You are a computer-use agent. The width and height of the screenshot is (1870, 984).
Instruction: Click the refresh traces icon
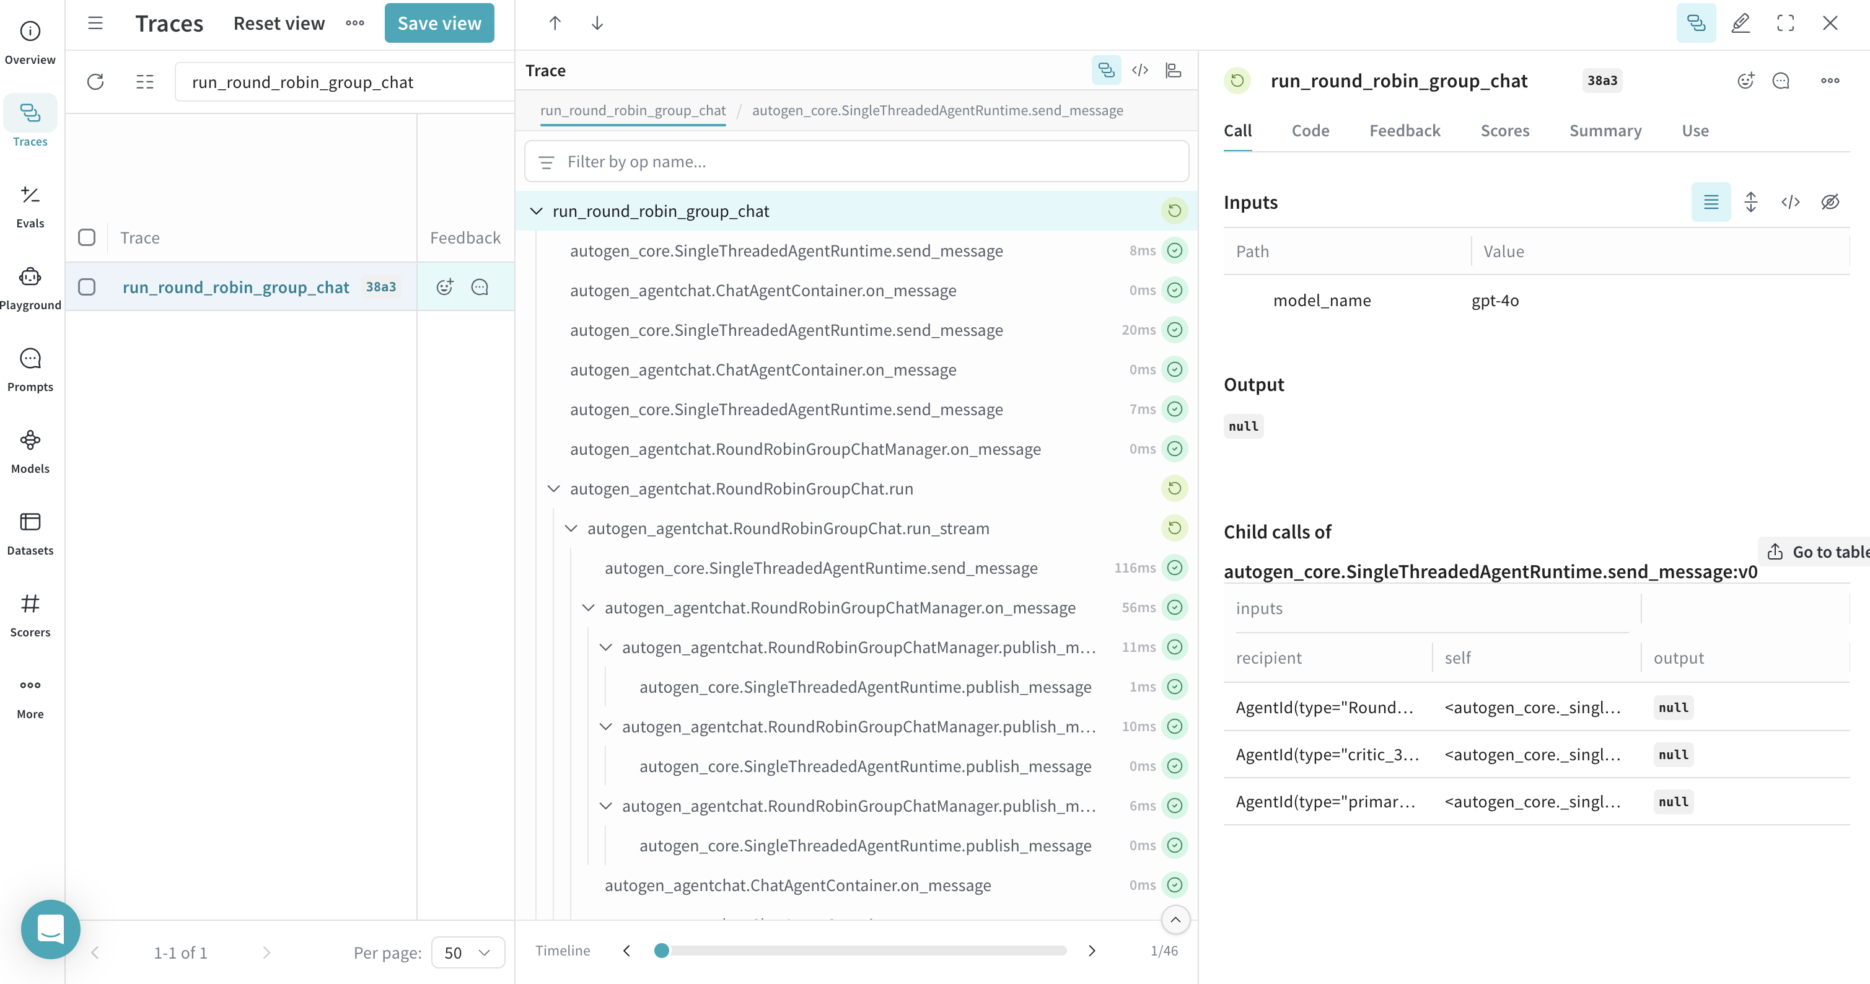(95, 81)
